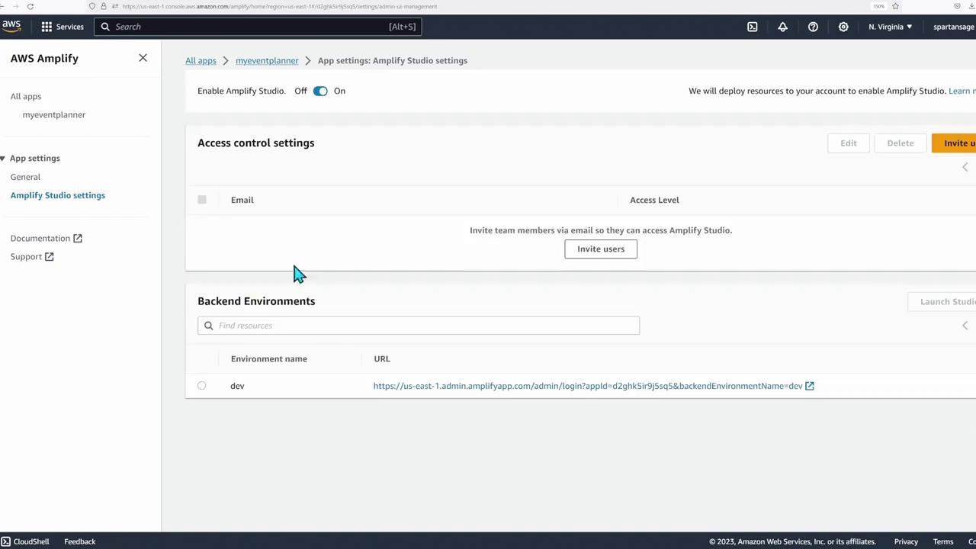Screen dimensions: 976x549
Task: Click the URL column header
Action: tap(382, 358)
